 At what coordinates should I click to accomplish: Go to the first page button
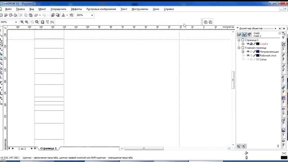click(x=9, y=148)
